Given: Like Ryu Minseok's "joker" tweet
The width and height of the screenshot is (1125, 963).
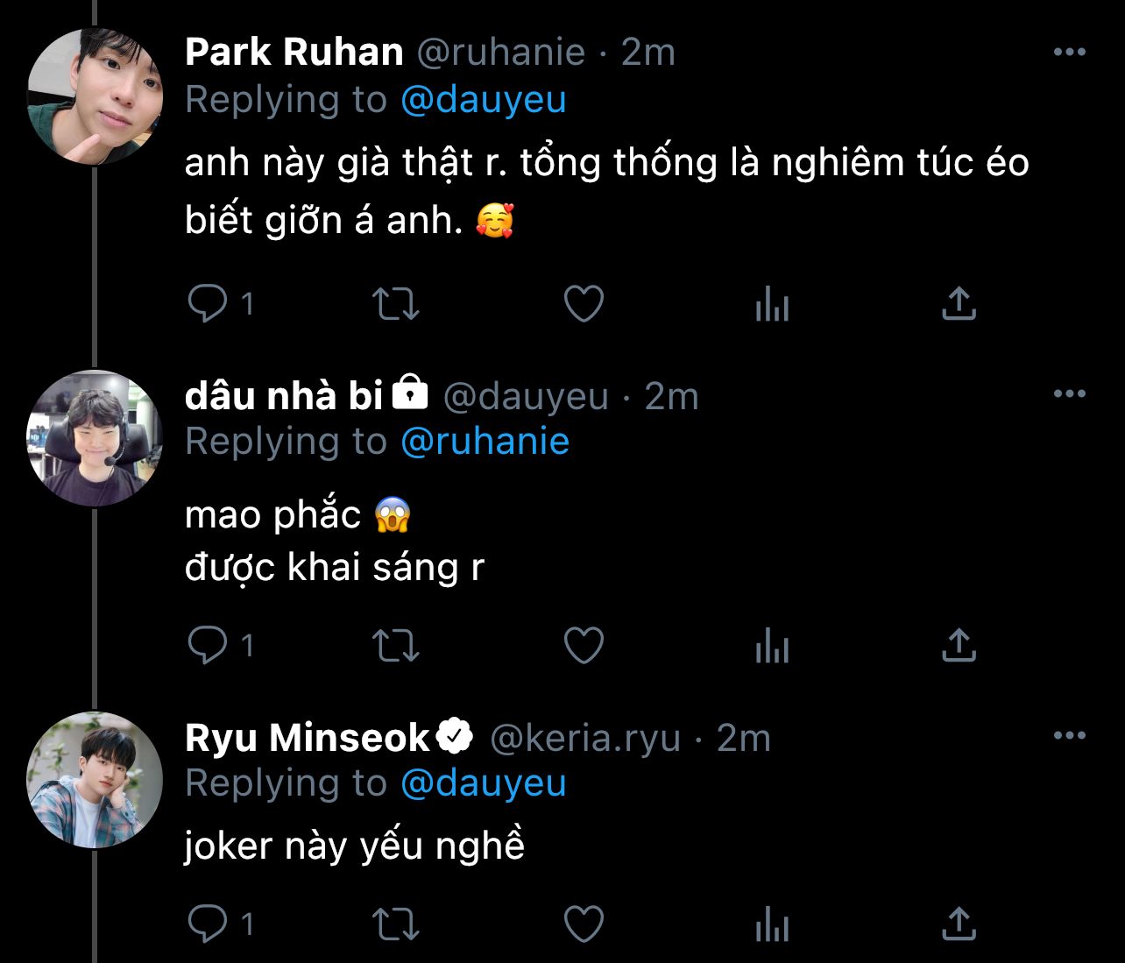Looking at the screenshot, I should [584, 924].
